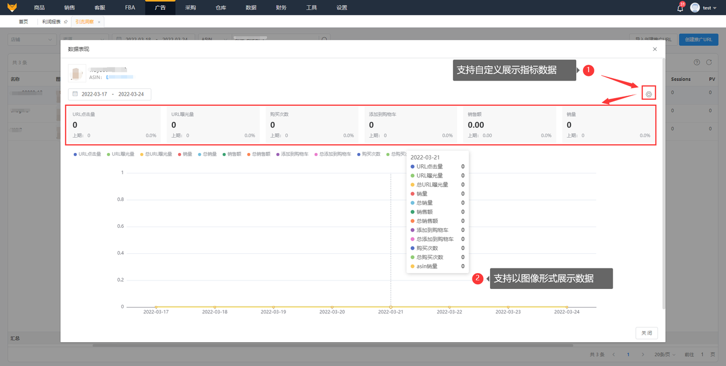Click the pin icon beside 利润报表 tab
This screenshot has width=726, height=366.
point(66,22)
